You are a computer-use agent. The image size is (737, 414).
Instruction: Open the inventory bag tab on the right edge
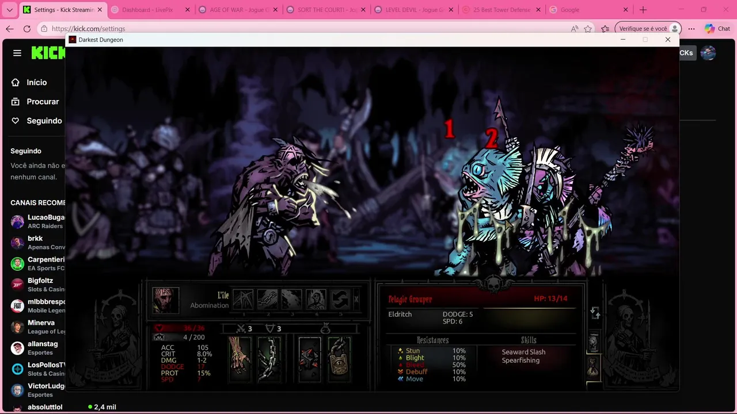(594, 367)
